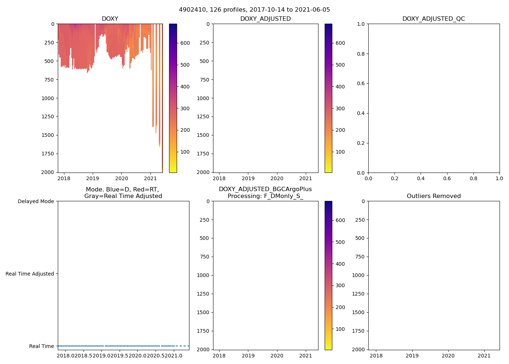Image resolution: width=509 pixels, height=364 pixels.
Task: Click the 2019 x-axis tick under DOXY heatmap
Action: [93, 178]
